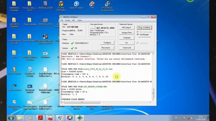Click the Prog. e Verificar button
The width and height of the screenshot is (216, 121).
coord(144,28)
